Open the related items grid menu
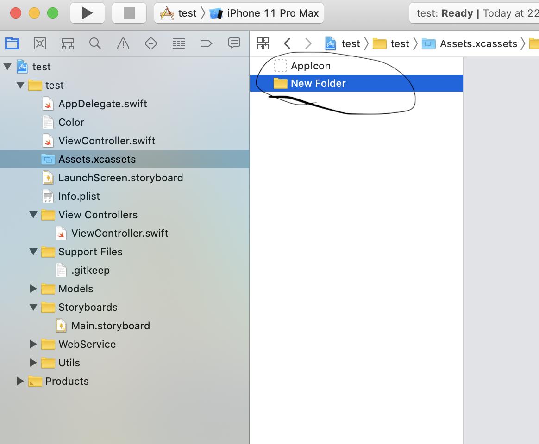Image resolution: width=539 pixels, height=444 pixels. 263,43
